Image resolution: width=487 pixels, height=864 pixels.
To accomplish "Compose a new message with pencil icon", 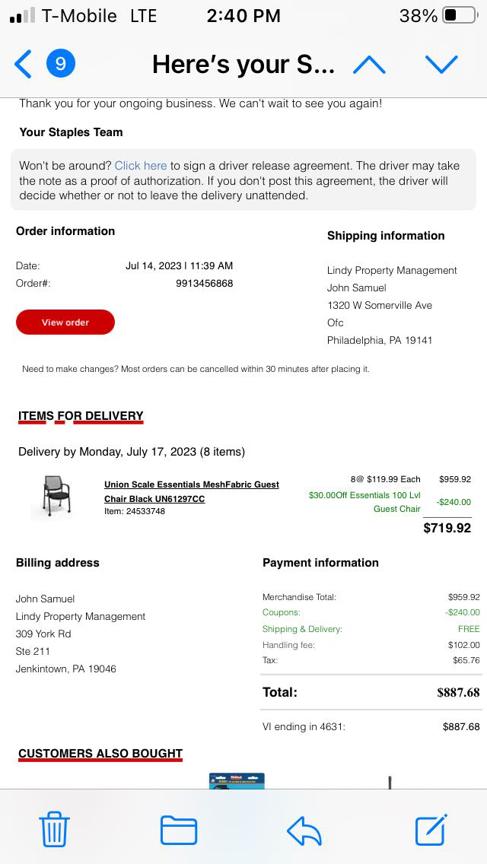I will click(x=431, y=829).
